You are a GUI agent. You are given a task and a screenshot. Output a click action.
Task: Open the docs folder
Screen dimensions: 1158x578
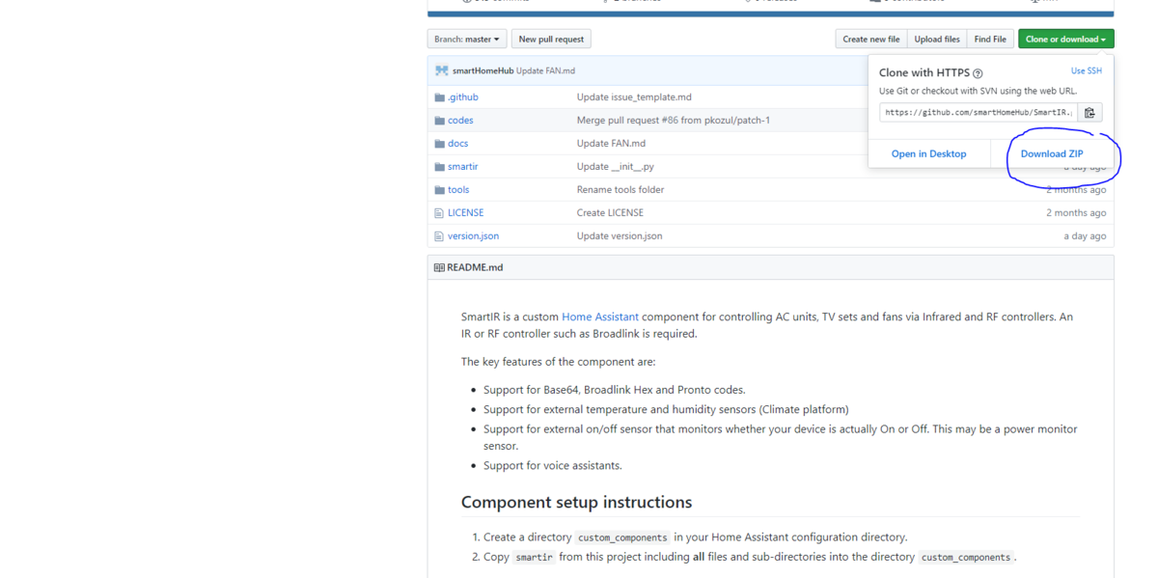click(457, 144)
